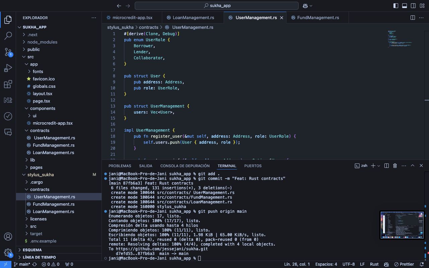
Task: Split the terminal panel
Action: coord(386,166)
